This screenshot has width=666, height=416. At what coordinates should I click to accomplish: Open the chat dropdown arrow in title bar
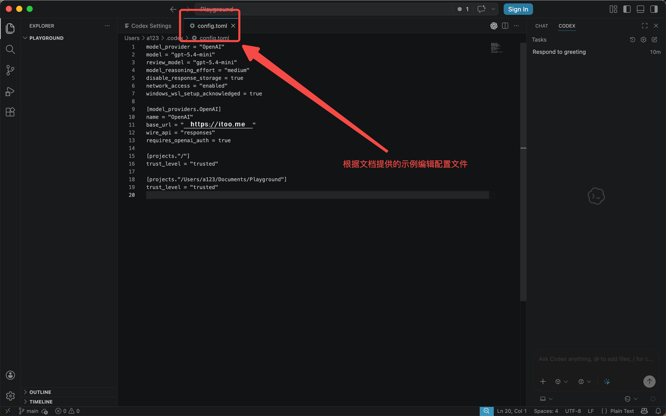click(x=493, y=9)
